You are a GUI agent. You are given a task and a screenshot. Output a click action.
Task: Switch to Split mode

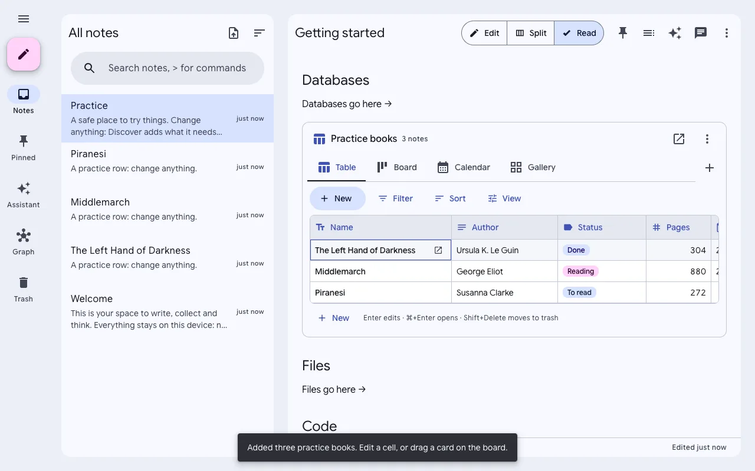pos(531,33)
